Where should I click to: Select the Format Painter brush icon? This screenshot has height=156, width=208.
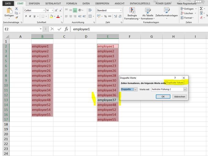click(x=17, y=17)
